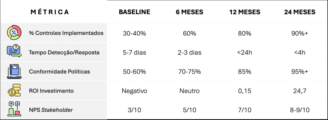
Task: Select the 12 MESES column header
Action: coord(244,12)
